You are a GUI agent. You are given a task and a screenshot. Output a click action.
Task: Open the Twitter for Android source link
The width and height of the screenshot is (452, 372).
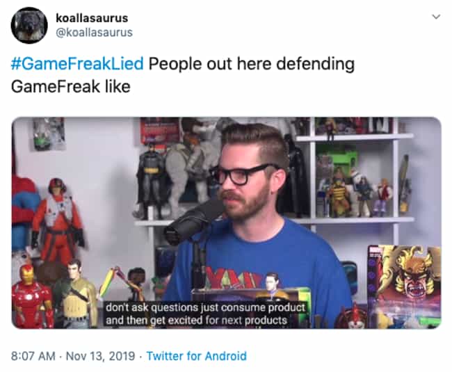(197, 356)
